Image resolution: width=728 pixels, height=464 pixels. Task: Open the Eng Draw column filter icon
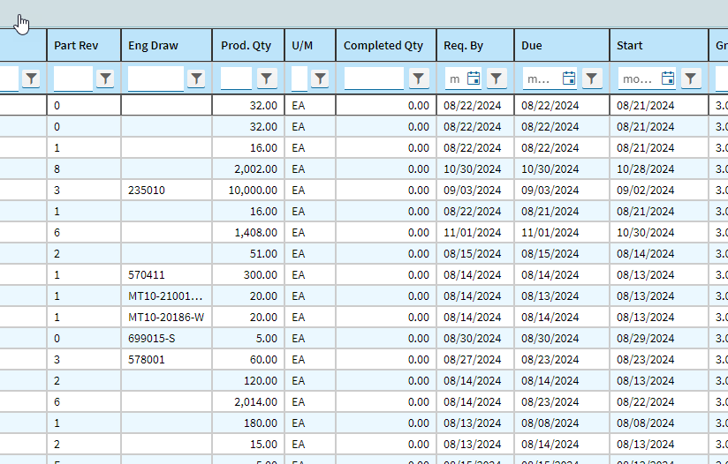tap(196, 79)
